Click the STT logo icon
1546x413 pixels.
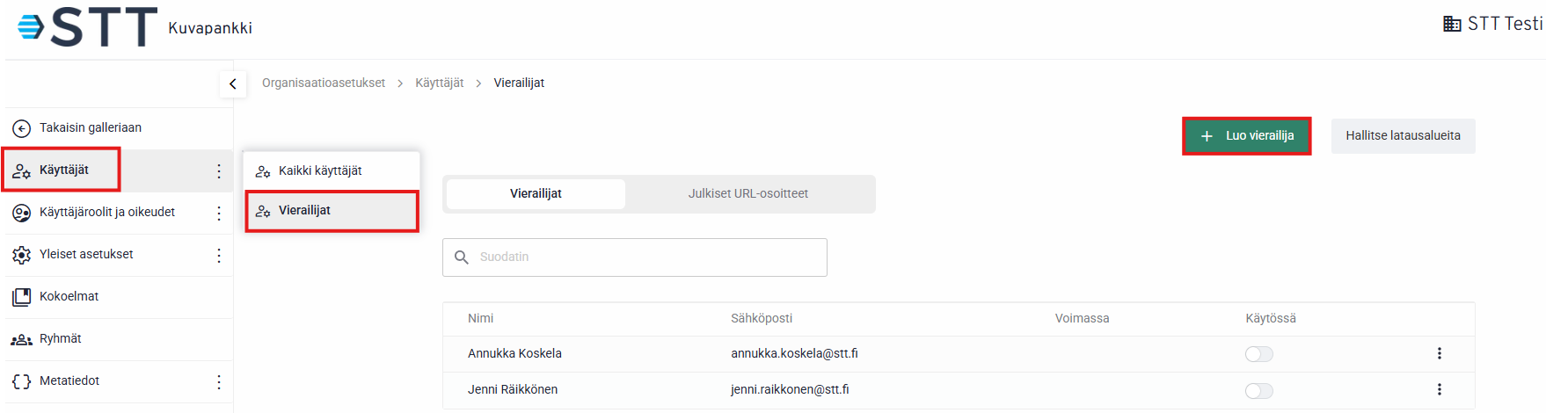[x=31, y=27]
